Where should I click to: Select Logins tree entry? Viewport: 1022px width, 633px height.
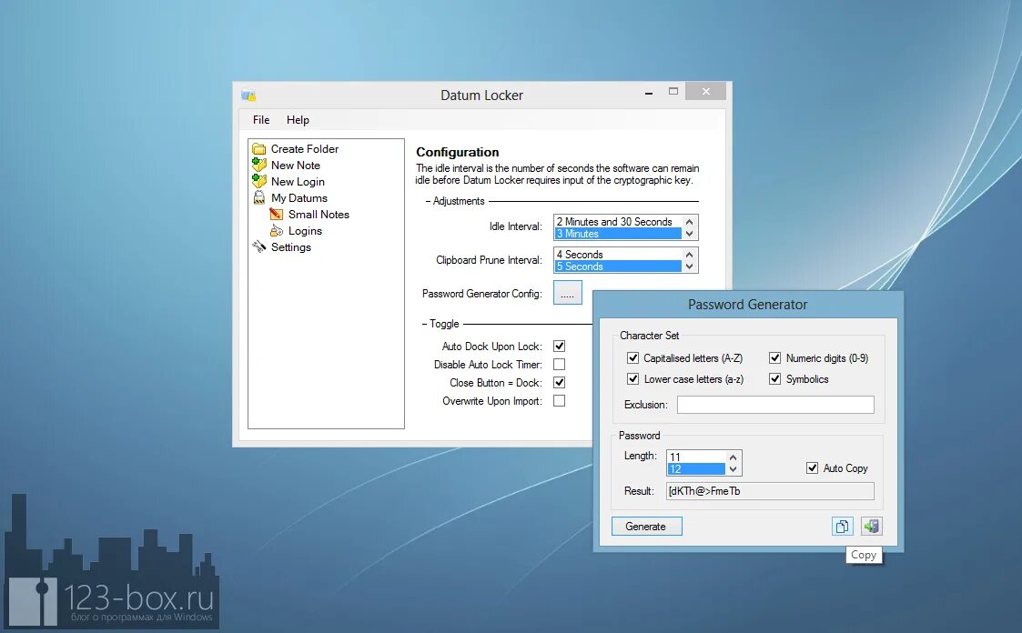[x=305, y=230]
